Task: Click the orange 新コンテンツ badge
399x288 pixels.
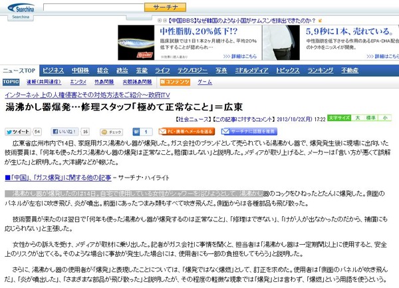Action: (x=175, y=82)
